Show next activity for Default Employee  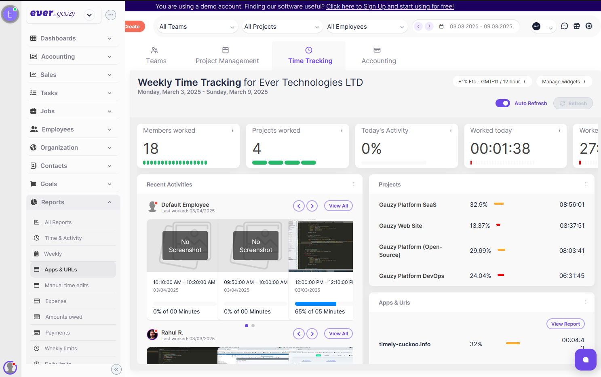312,206
